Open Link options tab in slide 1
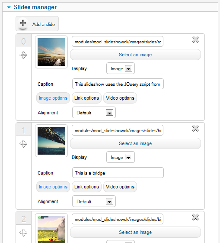 [86, 187]
